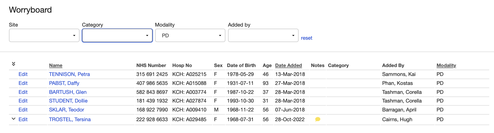Image resolution: width=494 pixels, height=133 pixels.
Task: Click date of birth 1978-05-29
Action: (x=240, y=74)
